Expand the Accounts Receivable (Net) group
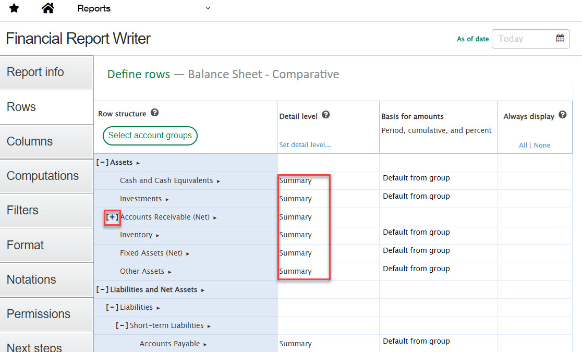This screenshot has width=582, height=352. [x=112, y=217]
